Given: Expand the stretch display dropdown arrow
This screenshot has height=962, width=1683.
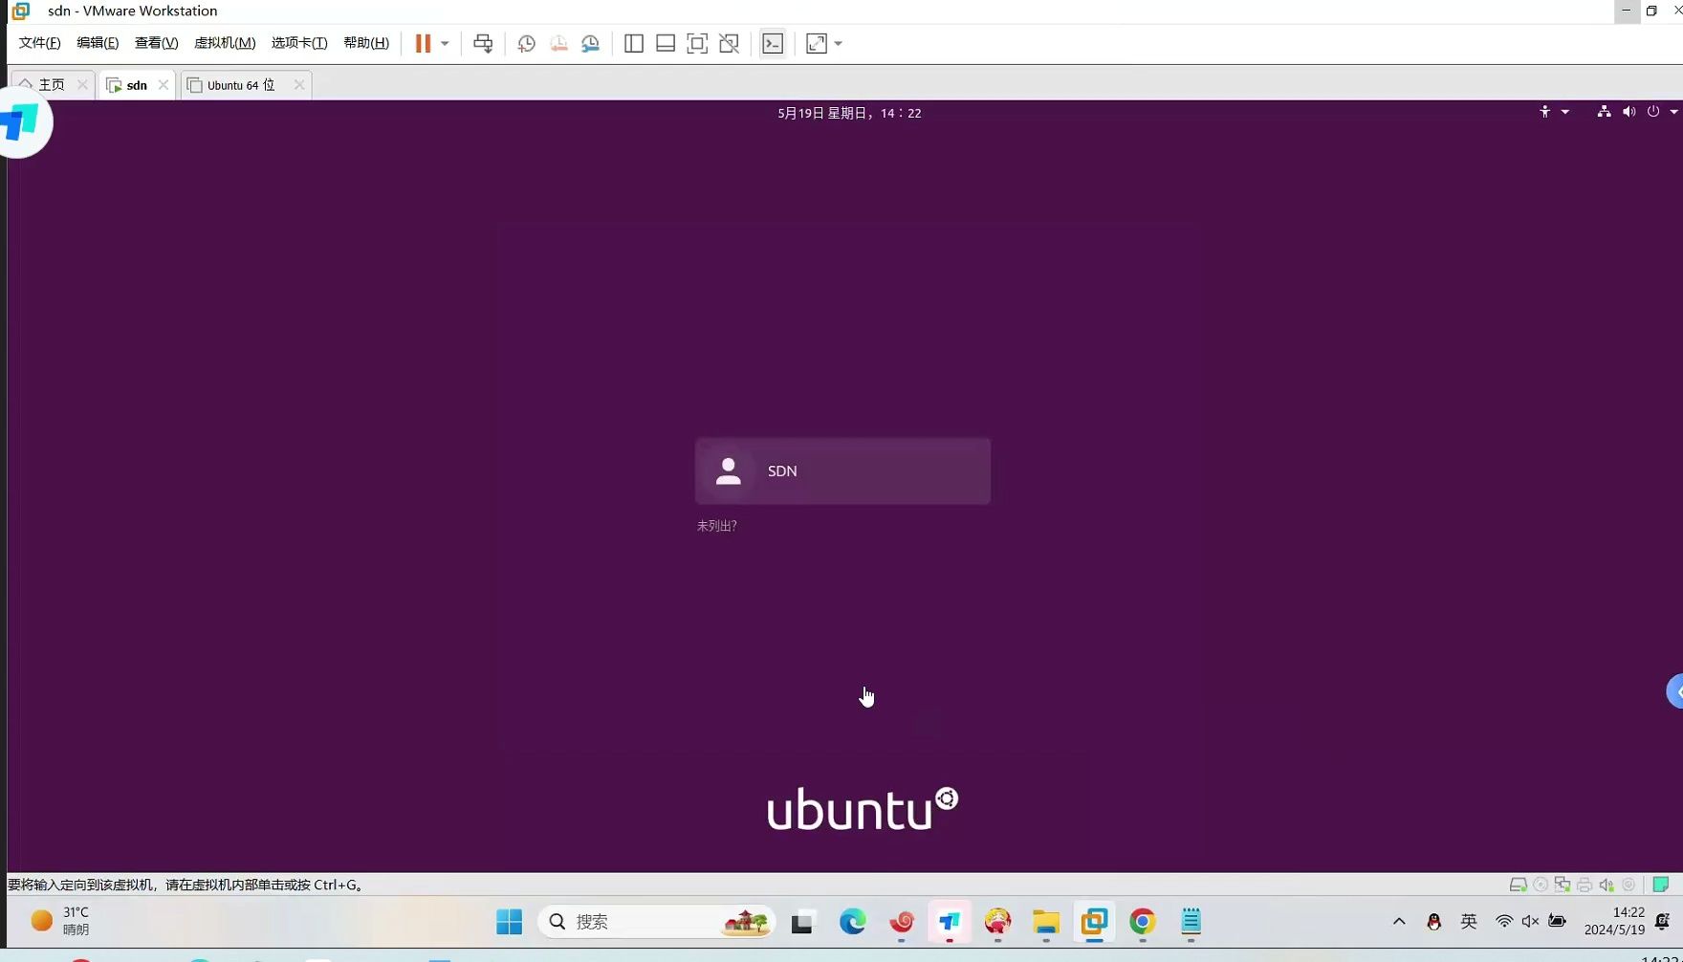Looking at the screenshot, I should coord(839,44).
